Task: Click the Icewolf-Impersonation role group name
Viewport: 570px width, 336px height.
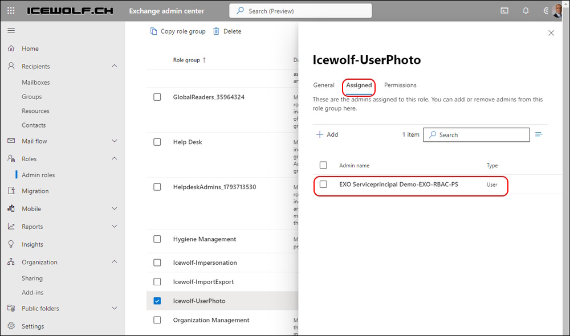Action: [205, 263]
